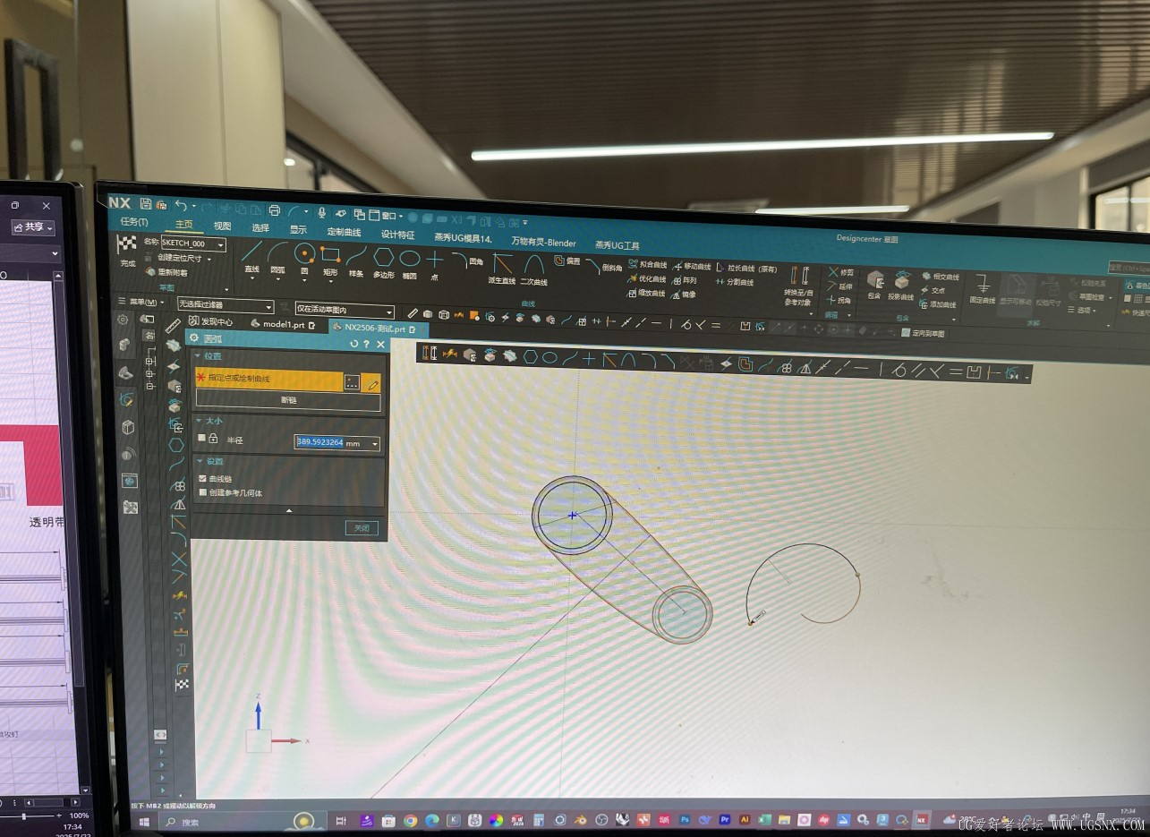Click the 延伸 (Extend) tool
The width and height of the screenshot is (1150, 837).
point(840,286)
